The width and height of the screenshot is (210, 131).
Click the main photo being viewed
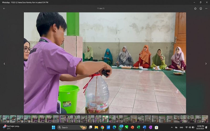click(x=105, y=63)
